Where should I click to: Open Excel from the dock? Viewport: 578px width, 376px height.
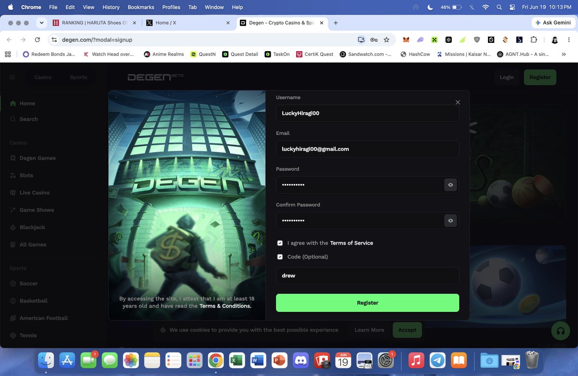tap(236, 360)
